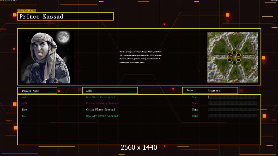Select the Player Name column header

coord(37,91)
